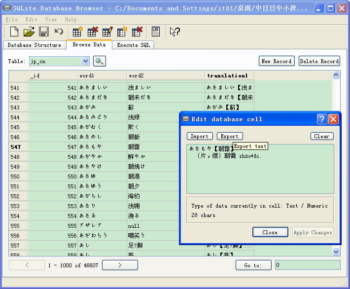The width and height of the screenshot is (350, 289).
Task: Switch to the Execute SQL tab
Action: [133, 45]
